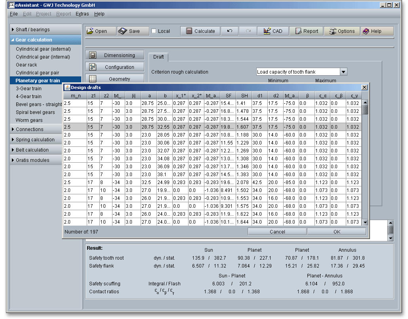Click the Help book icon

tap(366, 31)
